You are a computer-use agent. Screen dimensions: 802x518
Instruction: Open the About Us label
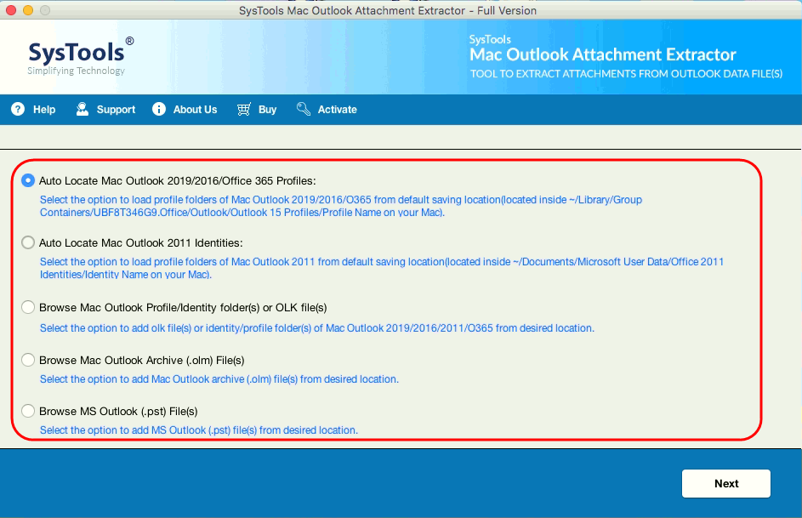(195, 110)
